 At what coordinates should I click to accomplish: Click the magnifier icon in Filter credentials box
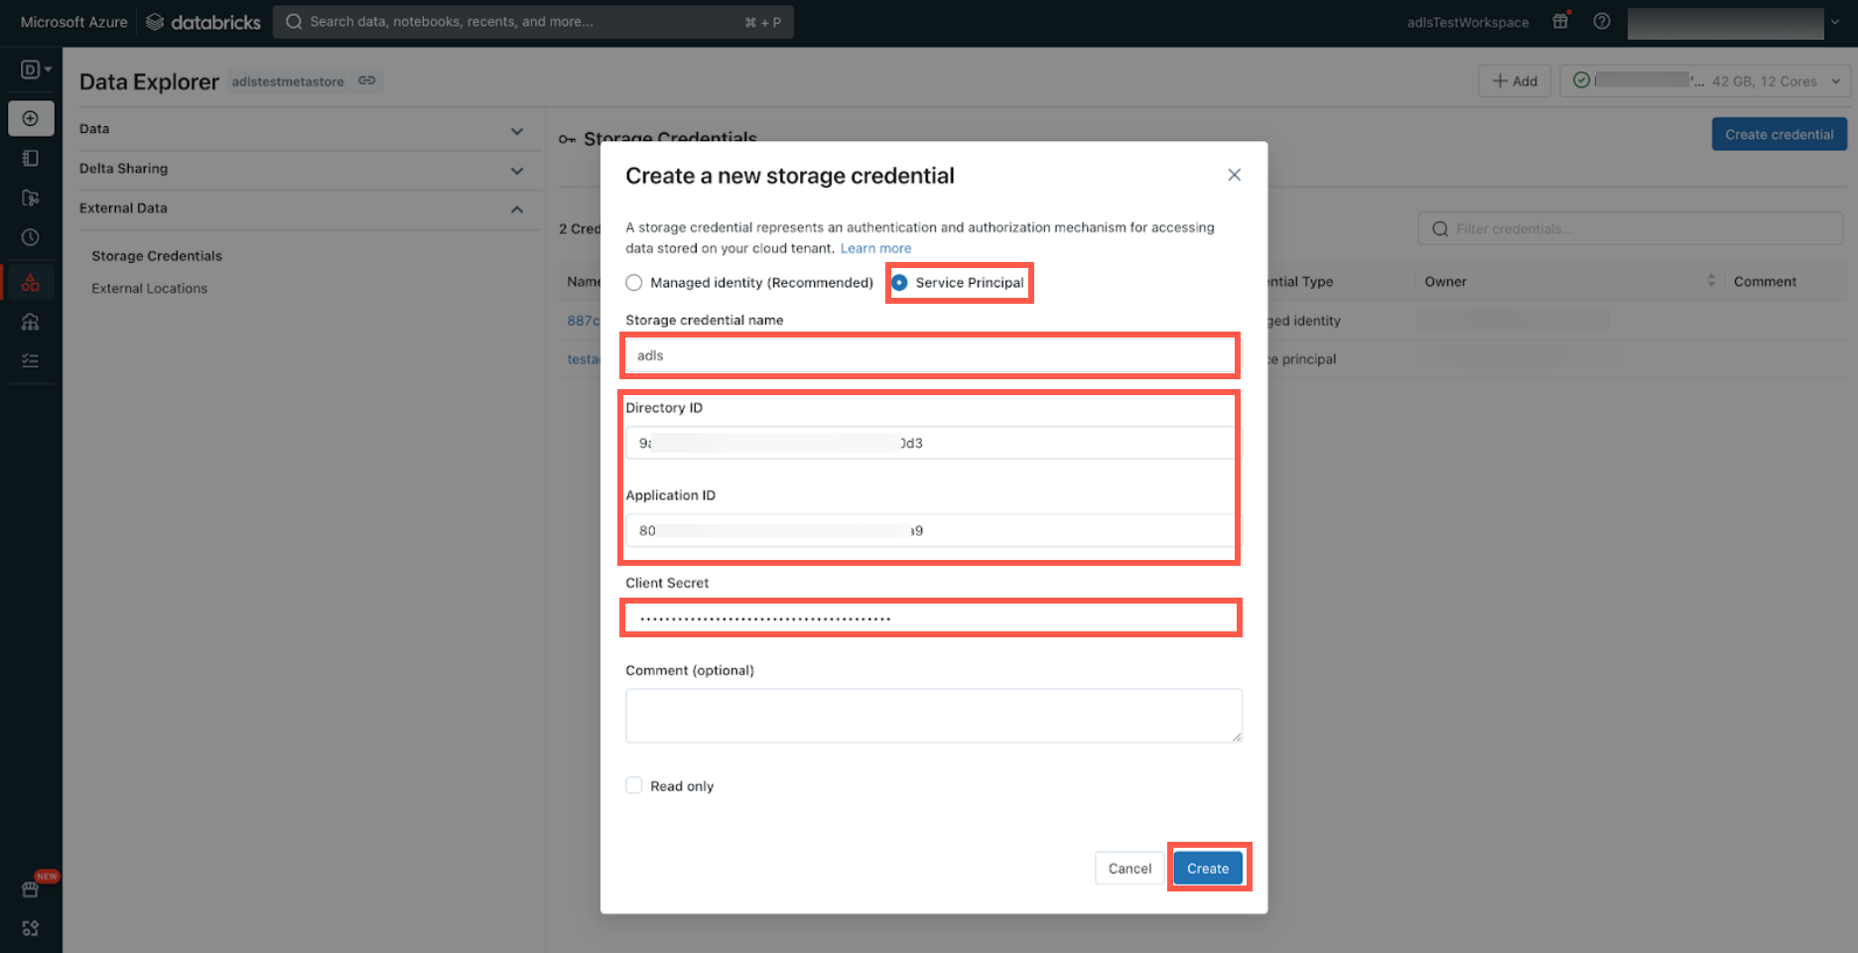(x=1440, y=229)
